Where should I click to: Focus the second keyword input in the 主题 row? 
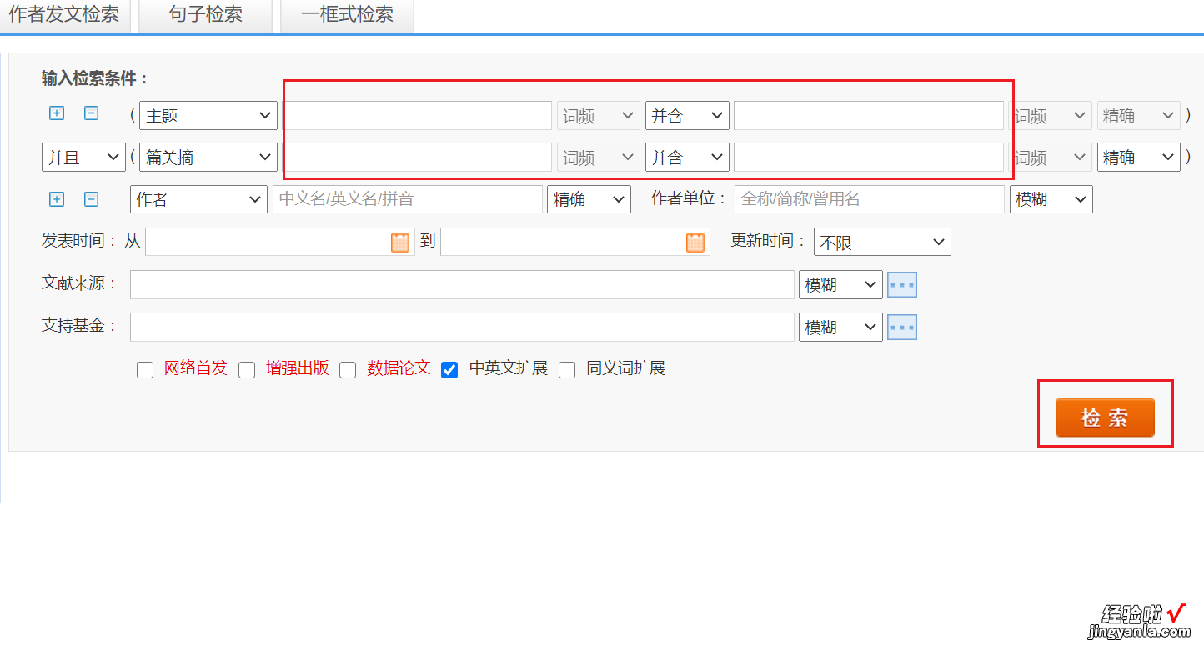coord(869,116)
